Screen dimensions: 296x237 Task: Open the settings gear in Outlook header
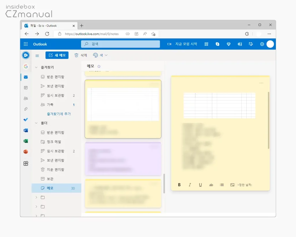262,44
